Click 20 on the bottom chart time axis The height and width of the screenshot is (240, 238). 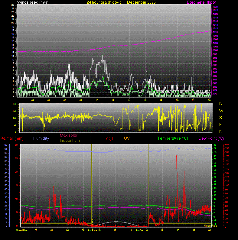[178, 230]
